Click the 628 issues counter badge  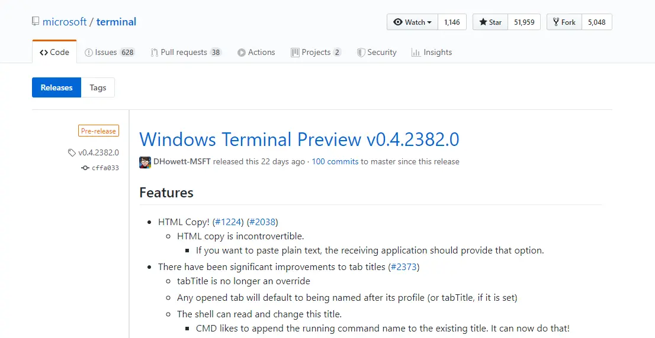point(127,53)
